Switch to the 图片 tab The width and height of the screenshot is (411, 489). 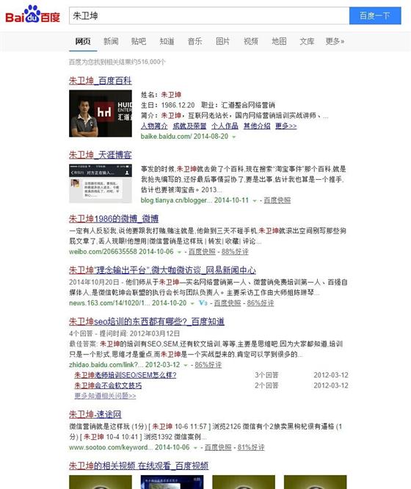pyautogui.click(x=222, y=41)
